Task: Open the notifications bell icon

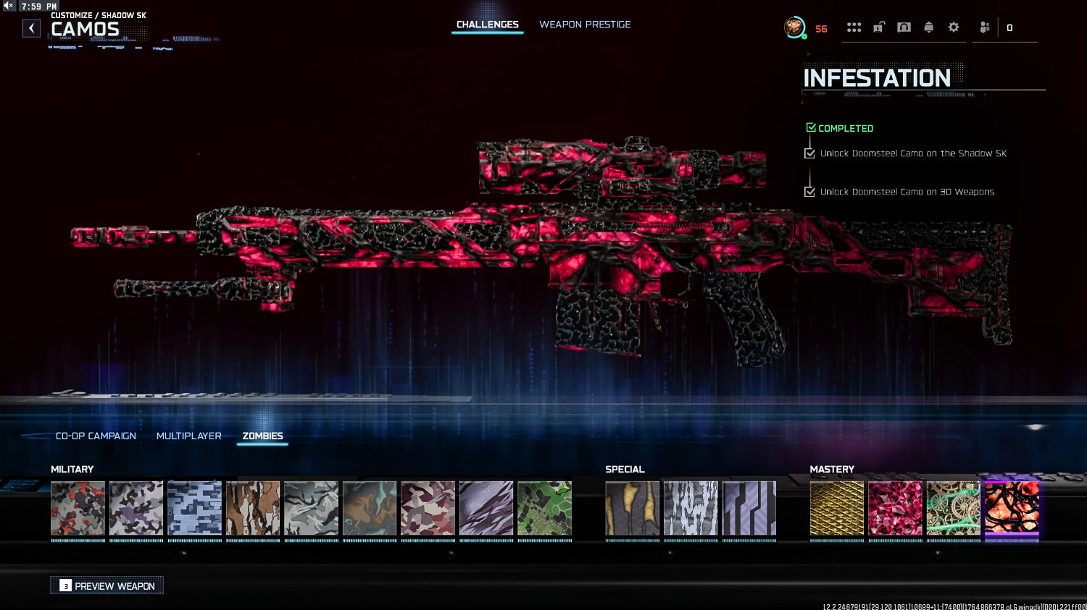Action: click(928, 27)
